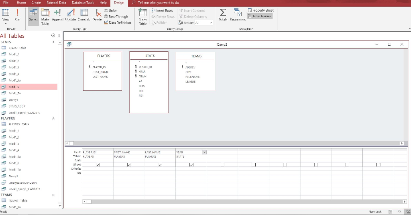The image size is (411, 215).
Task: Open the Home tab
Action: [x=21, y=3]
